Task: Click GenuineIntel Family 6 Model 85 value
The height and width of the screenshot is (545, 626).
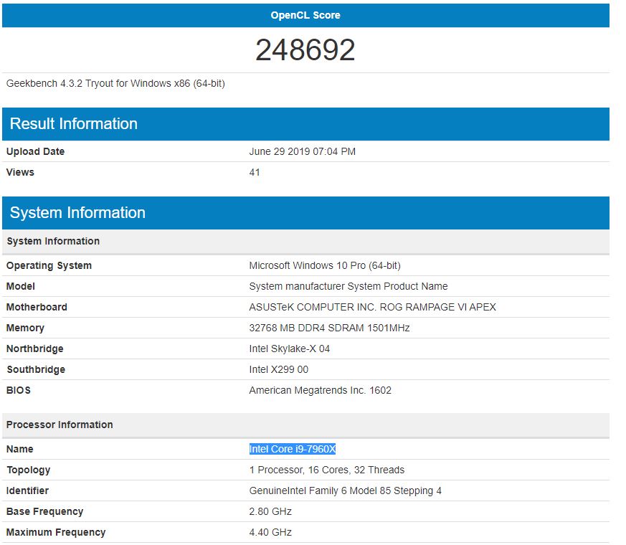Action: [x=345, y=490]
